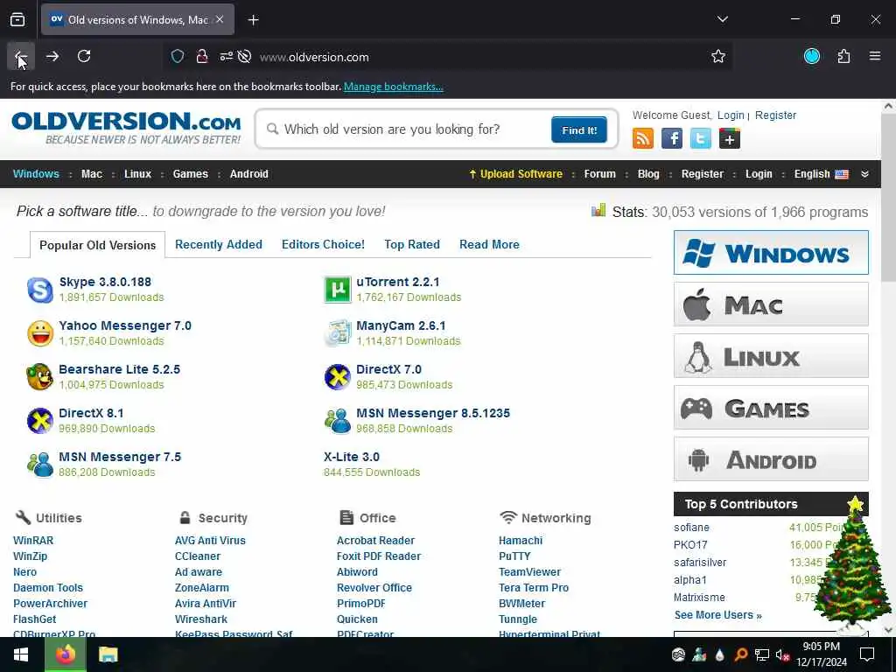
Task: Expand the list all tabs chevron
Action: tap(722, 19)
